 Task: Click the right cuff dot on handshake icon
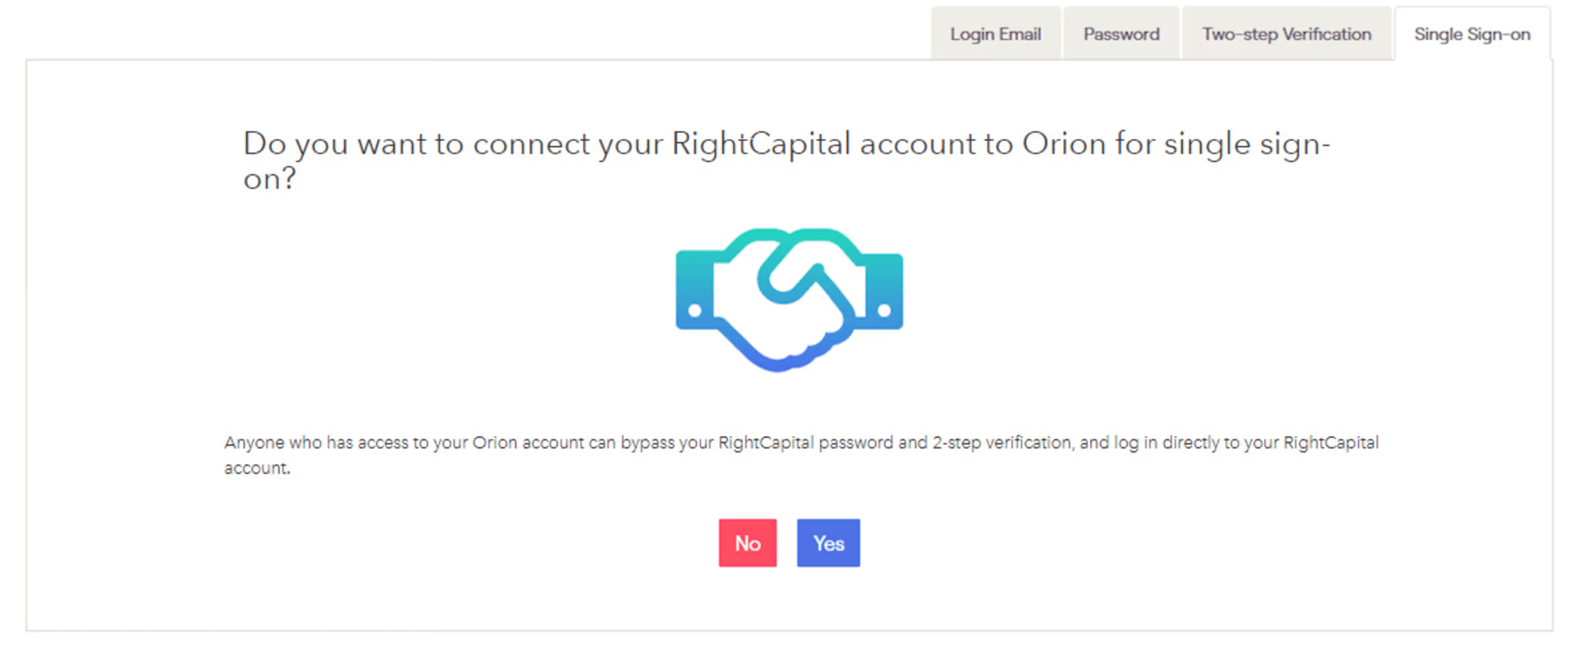click(884, 310)
